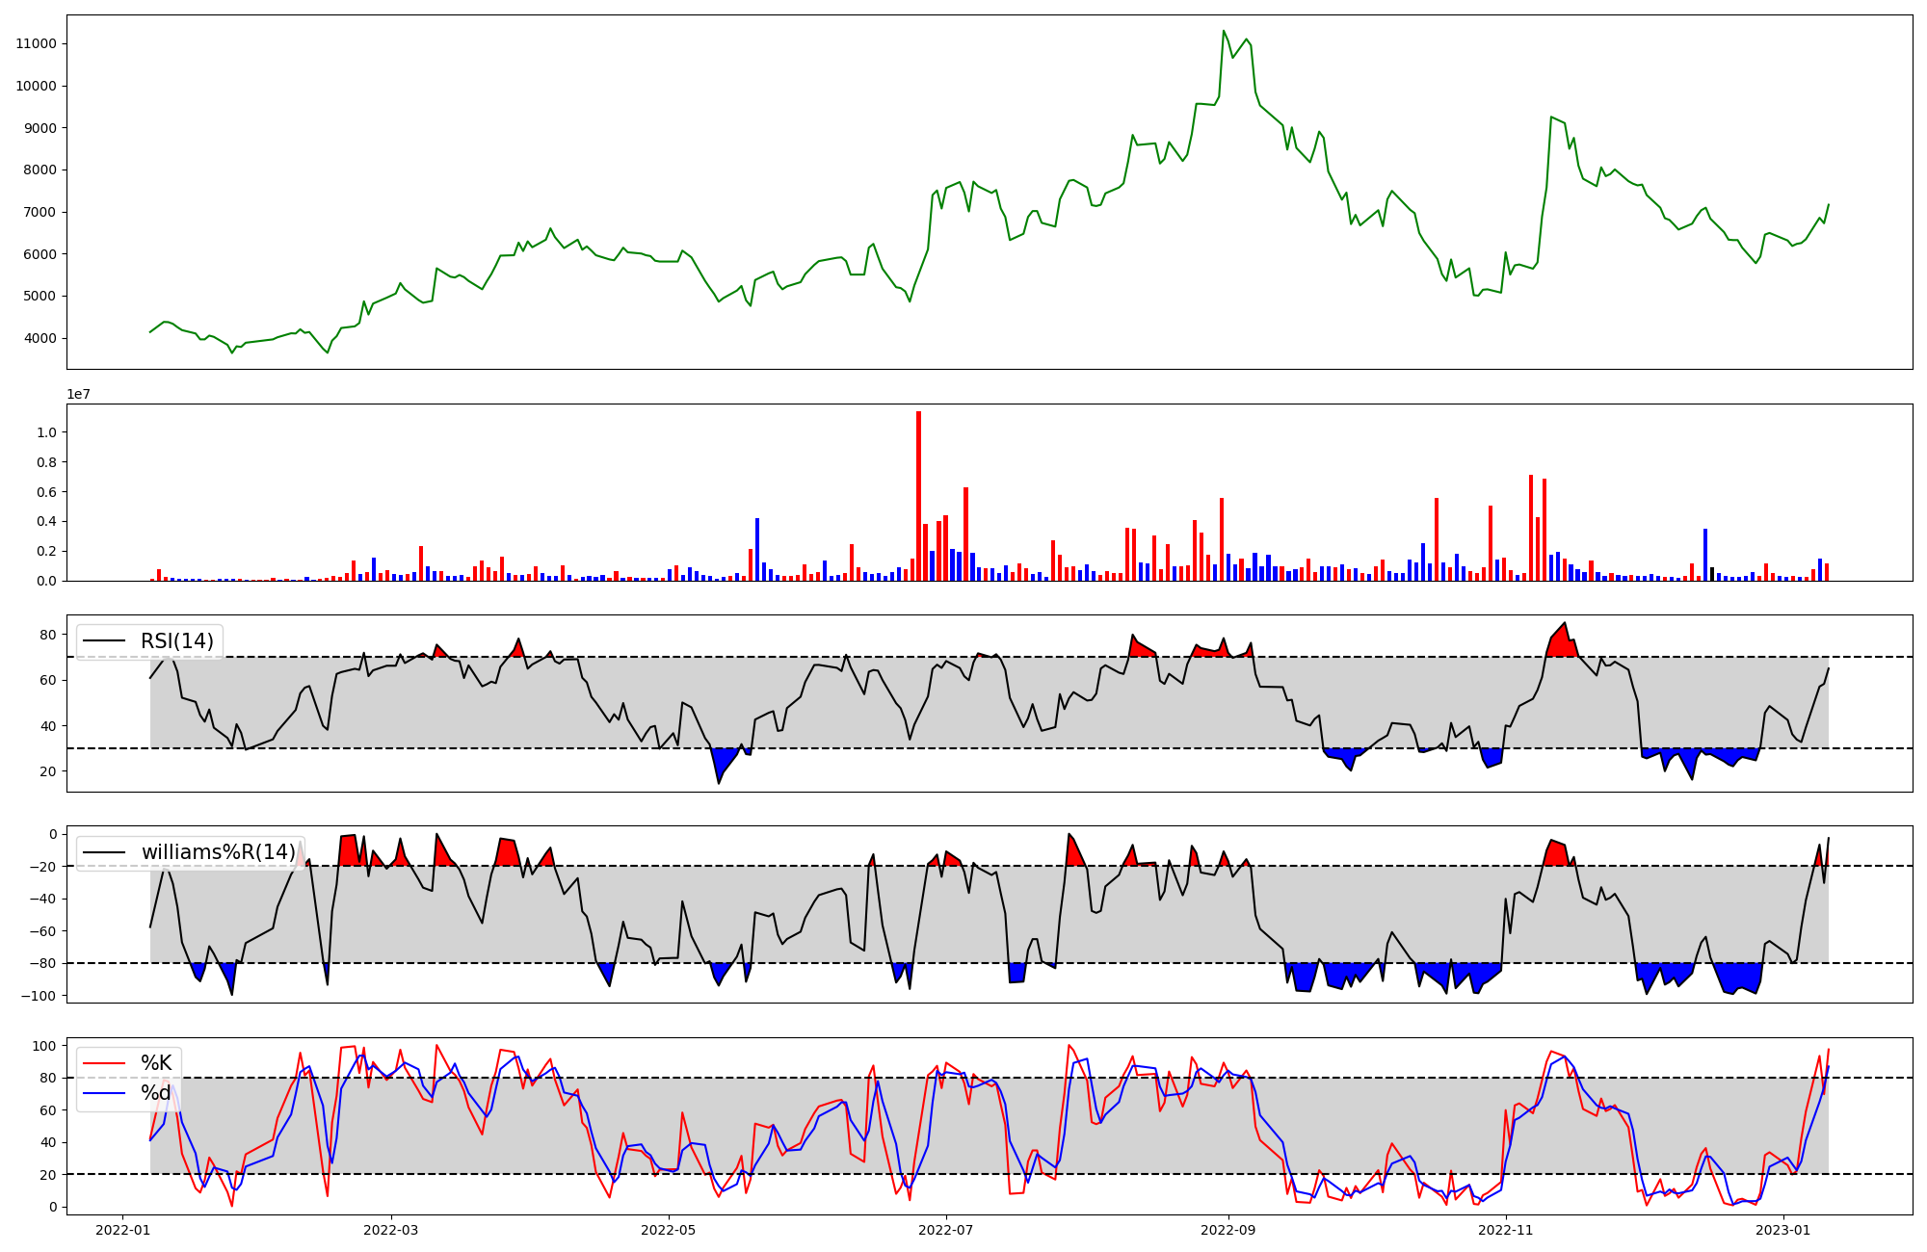Click the 4000 price axis tick label
The width and height of the screenshot is (1927, 1252).
pyautogui.click(x=40, y=338)
